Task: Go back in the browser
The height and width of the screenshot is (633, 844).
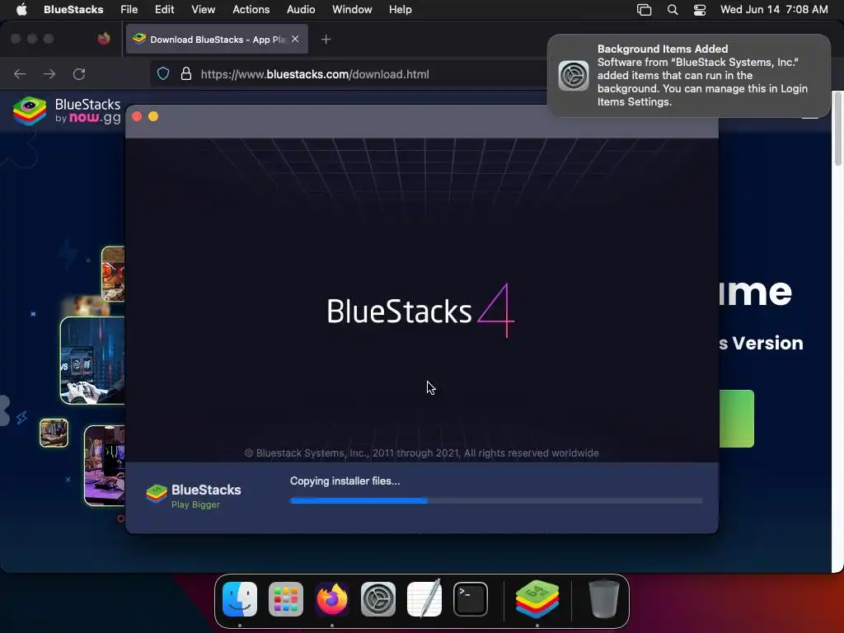Action: pos(20,73)
